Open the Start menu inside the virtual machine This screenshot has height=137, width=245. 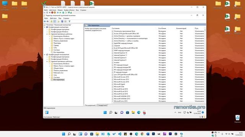point(105,113)
